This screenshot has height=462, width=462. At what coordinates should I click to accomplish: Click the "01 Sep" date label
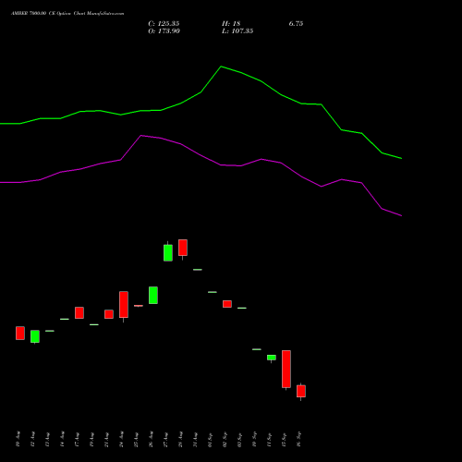[210, 439]
